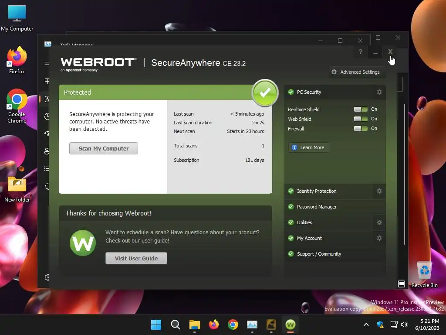Click the Subscription 181 days value

tap(254, 160)
